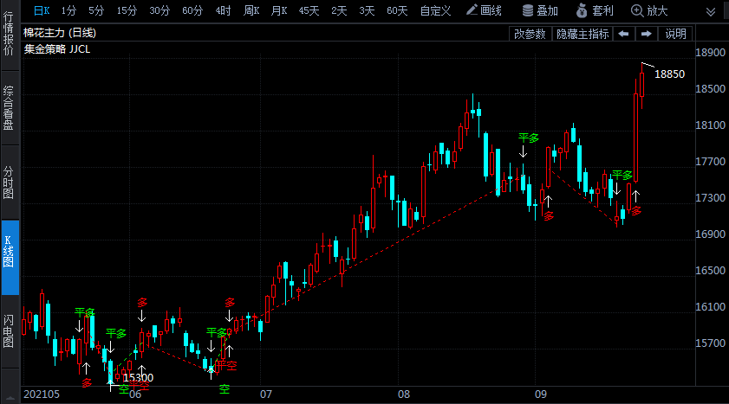
Task: Switch to the 月K monthly chart
Action: coord(279,10)
